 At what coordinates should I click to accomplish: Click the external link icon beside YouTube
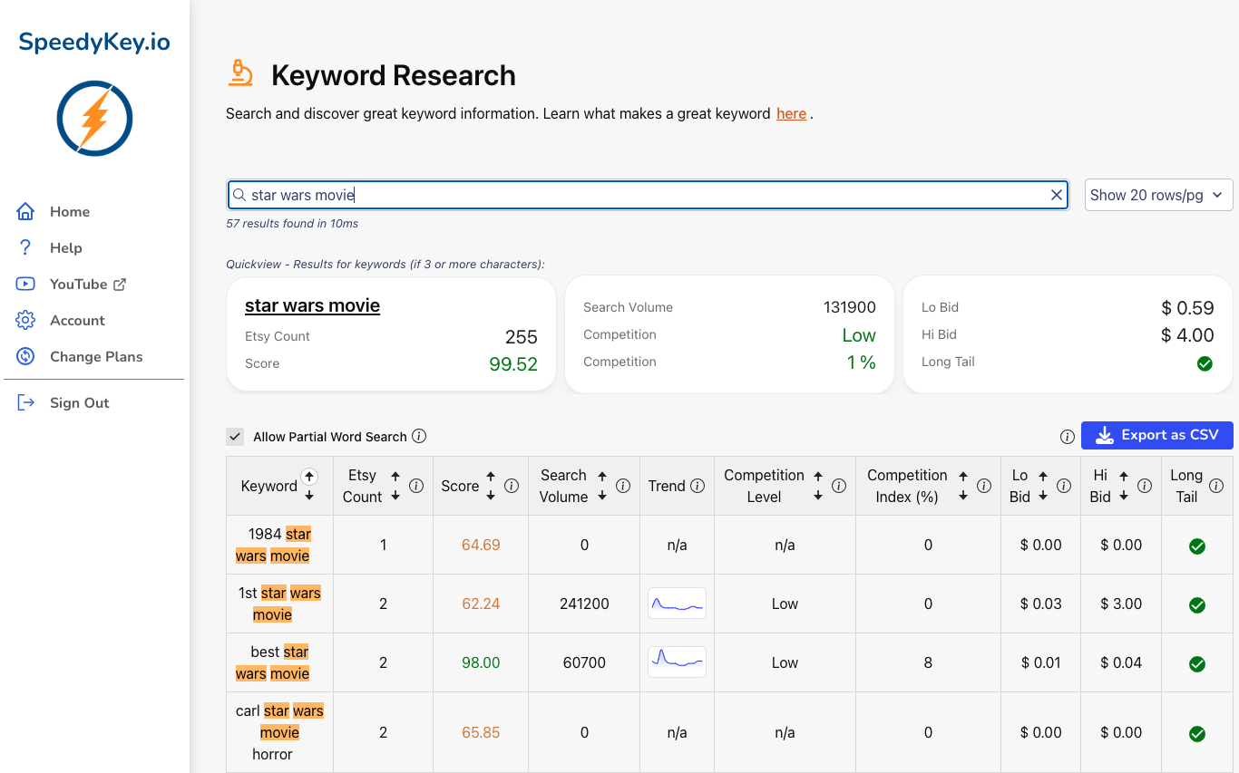tap(119, 284)
